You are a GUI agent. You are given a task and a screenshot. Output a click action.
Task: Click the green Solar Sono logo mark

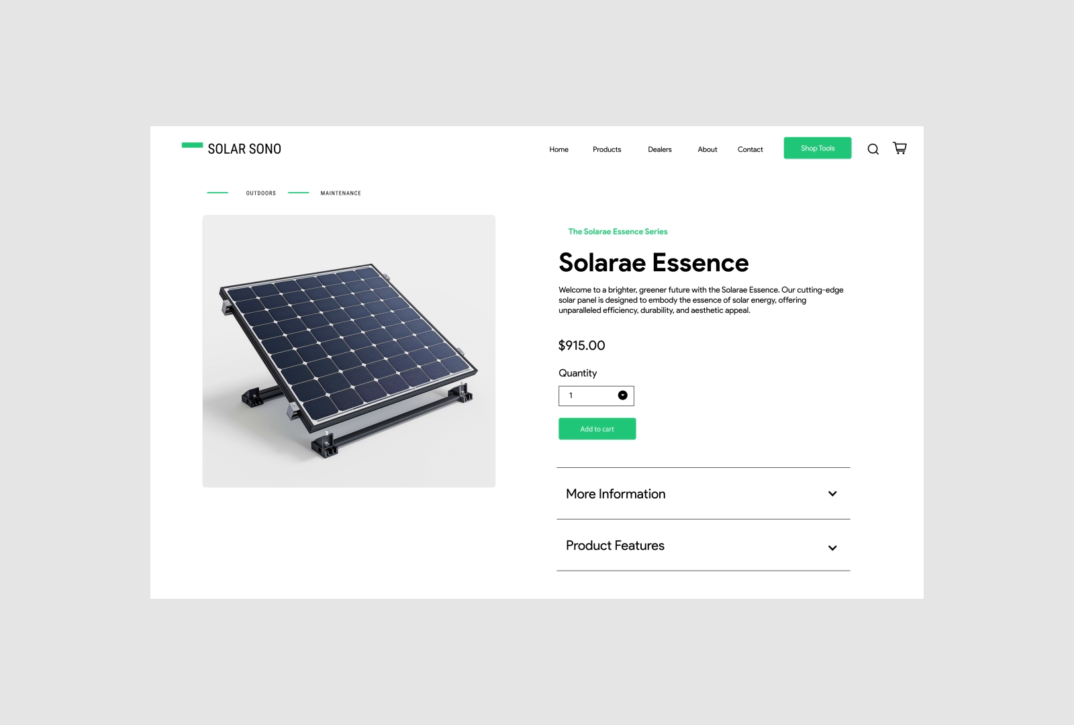pyautogui.click(x=191, y=144)
